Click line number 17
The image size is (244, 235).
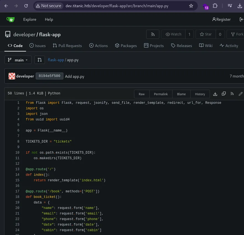(x=17, y=191)
